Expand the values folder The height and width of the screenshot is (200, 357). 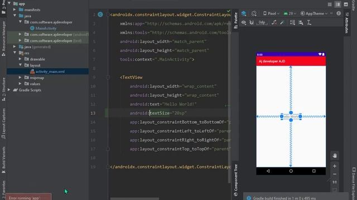tap(20, 84)
